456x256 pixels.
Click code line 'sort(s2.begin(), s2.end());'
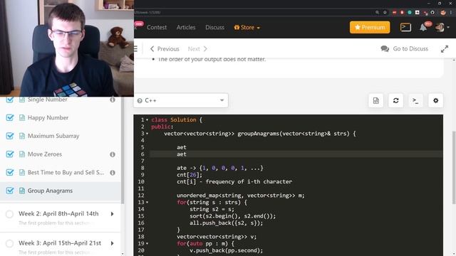point(233,216)
